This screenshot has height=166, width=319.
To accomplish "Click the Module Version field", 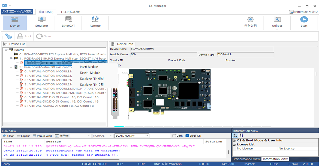I will (x=164, y=55).
